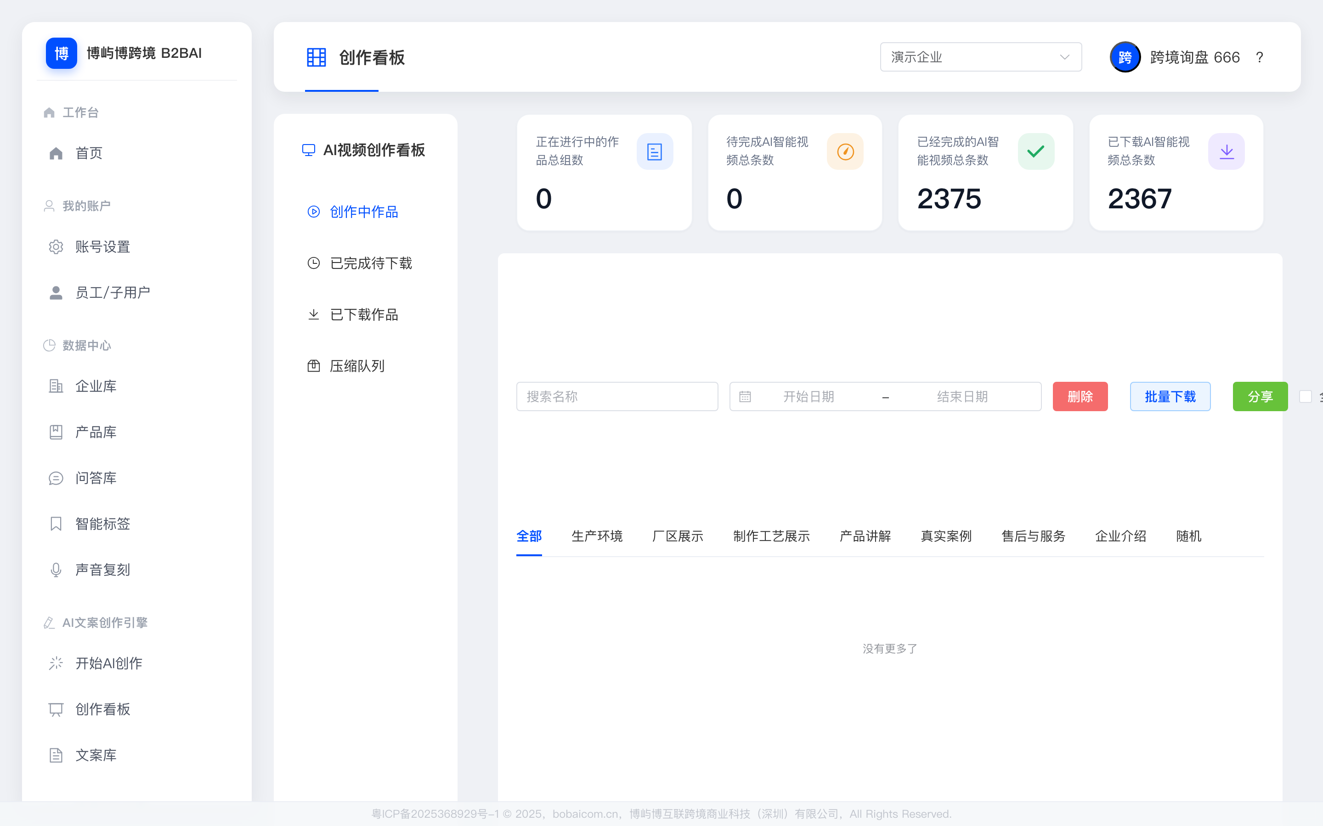
Task: Click the 跨境询盘 666 username
Action: [1194, 57]
